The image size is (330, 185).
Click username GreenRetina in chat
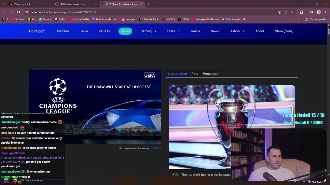click(10, 177)
